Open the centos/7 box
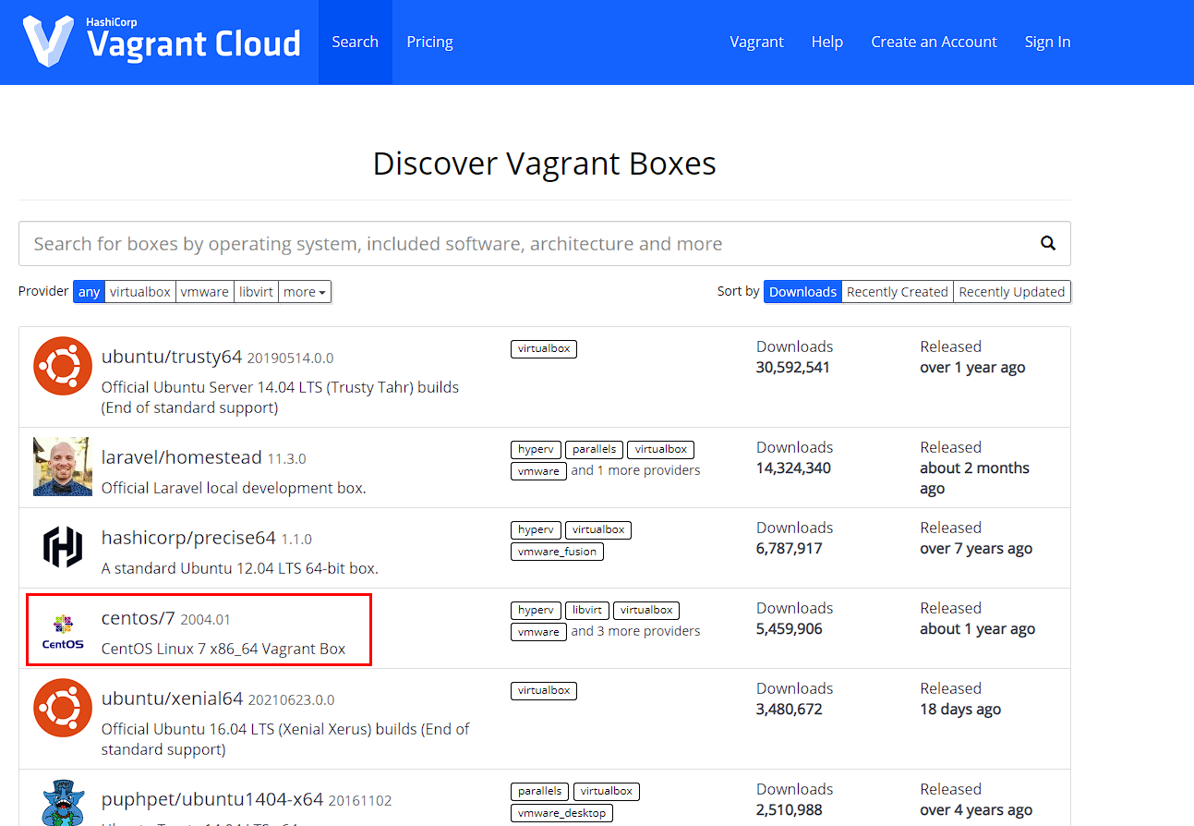1194x826 pixels. coord(139,618)
